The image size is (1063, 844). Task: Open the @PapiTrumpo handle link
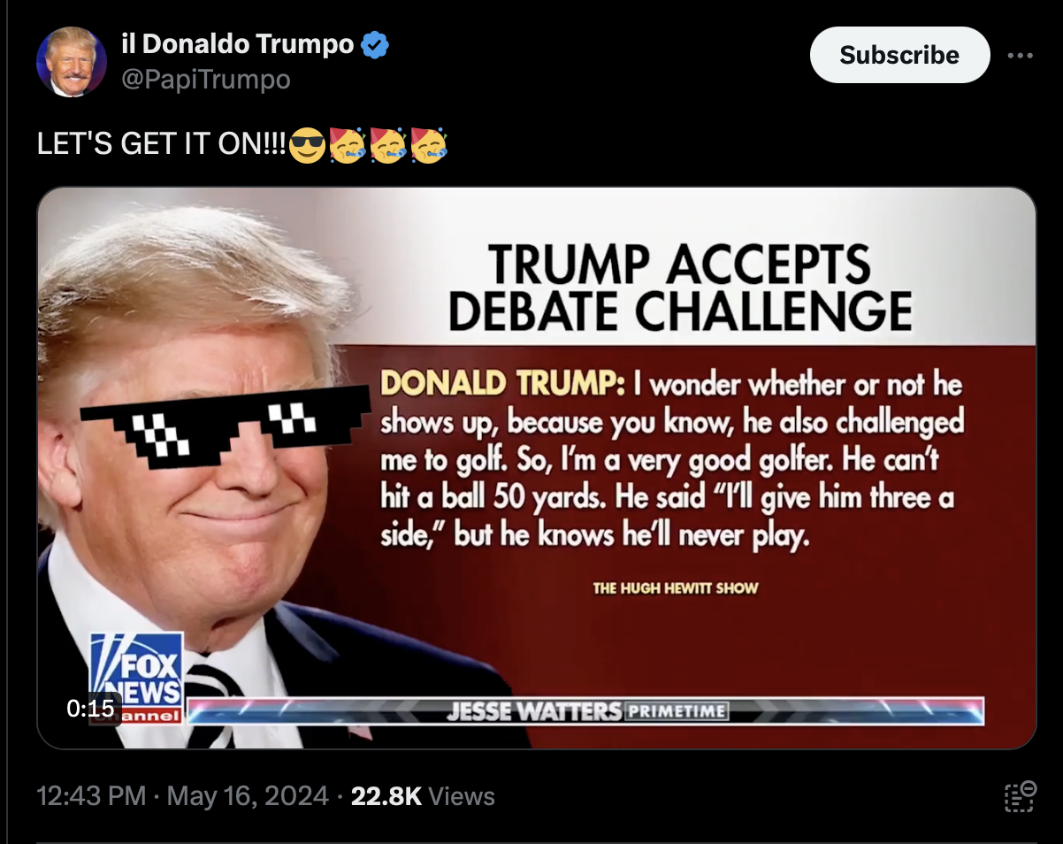tap(205, 80)
